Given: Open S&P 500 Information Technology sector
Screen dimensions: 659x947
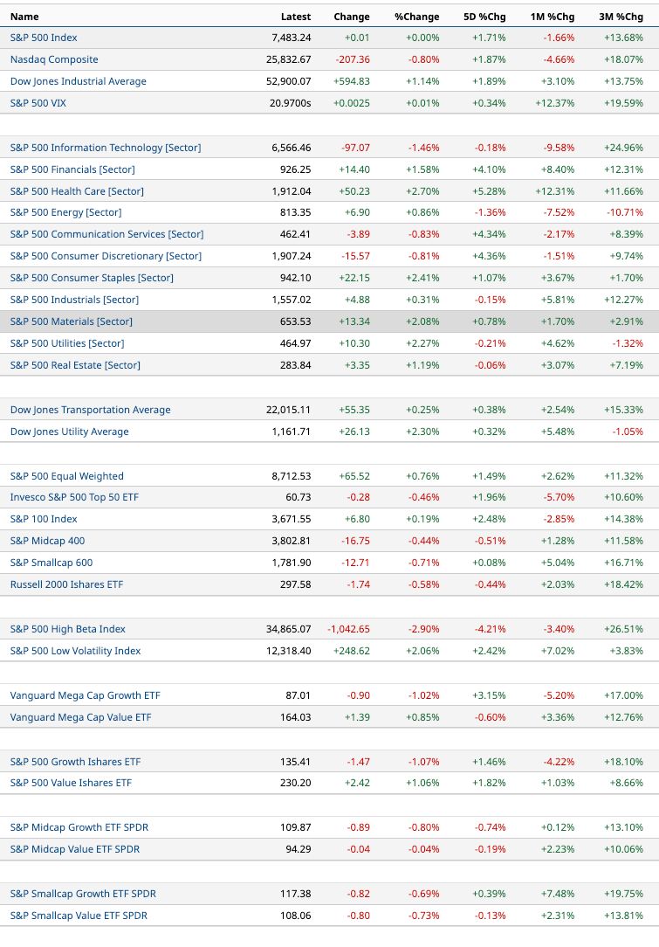Looking at the screenshot, I should pos(106,148).
